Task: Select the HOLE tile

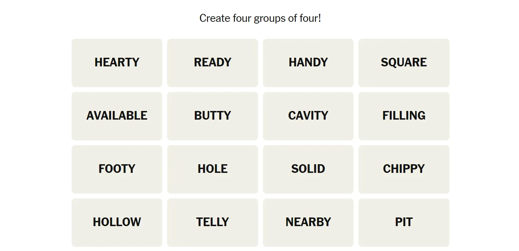Action: click(x=212, y=169)
